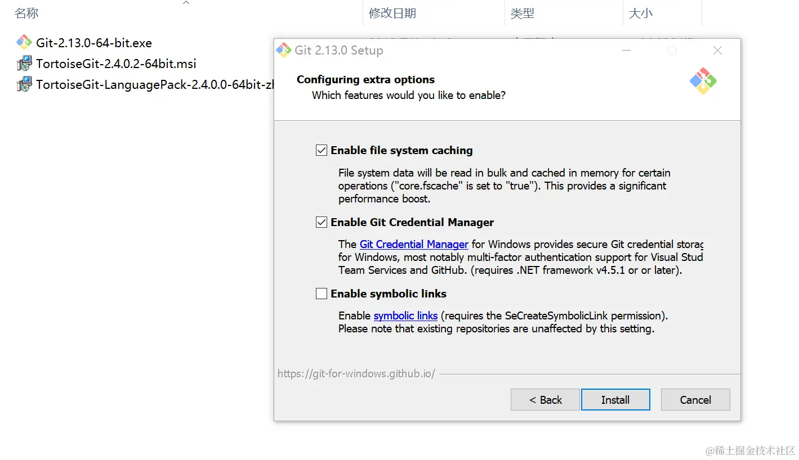Sort files by 名称 column header
This screenshot has height=460, width=799.
pyautogui.click(x=26, y=13)
